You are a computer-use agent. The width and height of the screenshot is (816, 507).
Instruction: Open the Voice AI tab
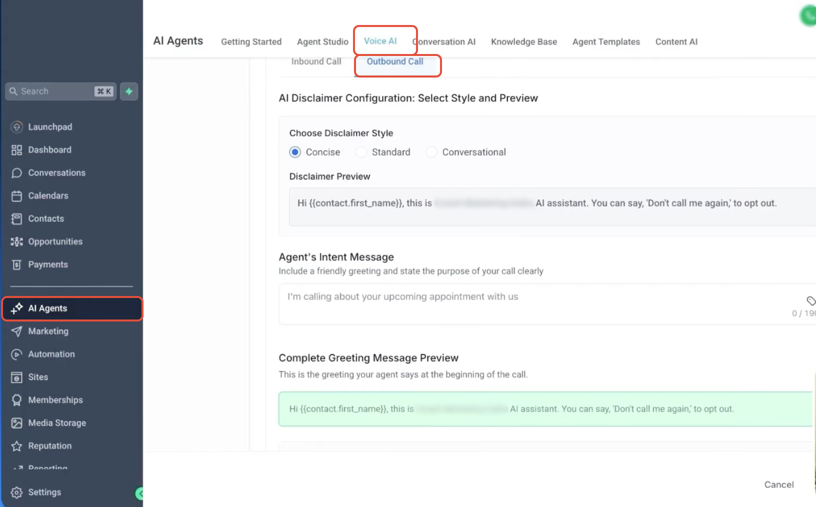[380, 41]
